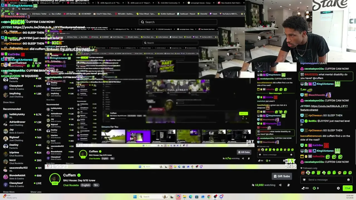Screen dimensions: 356x200
Task: Click the chat identity badge icon
Action: click(304, 180)
